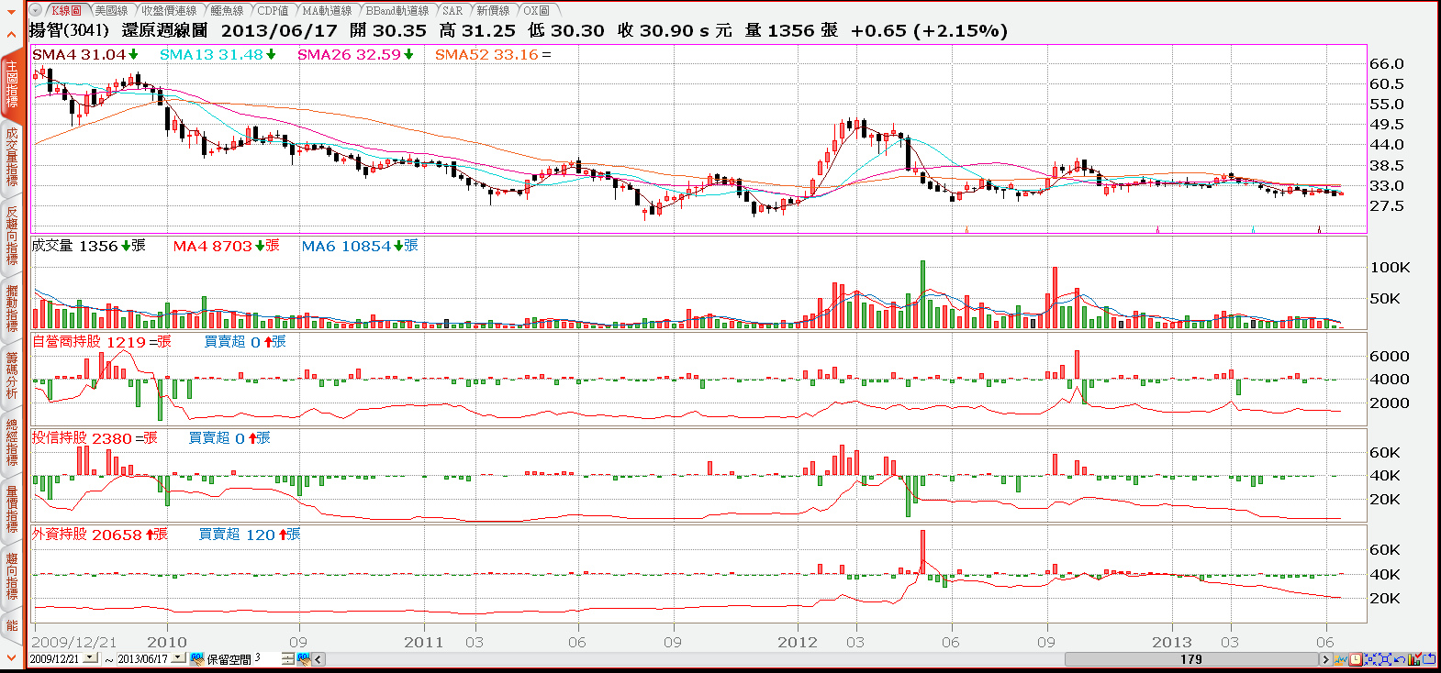Open the round chart-type dropdown before K線圖
The width and height of the screenshot is (1441, 673).
pyautogui.click(x=37, y=10)
